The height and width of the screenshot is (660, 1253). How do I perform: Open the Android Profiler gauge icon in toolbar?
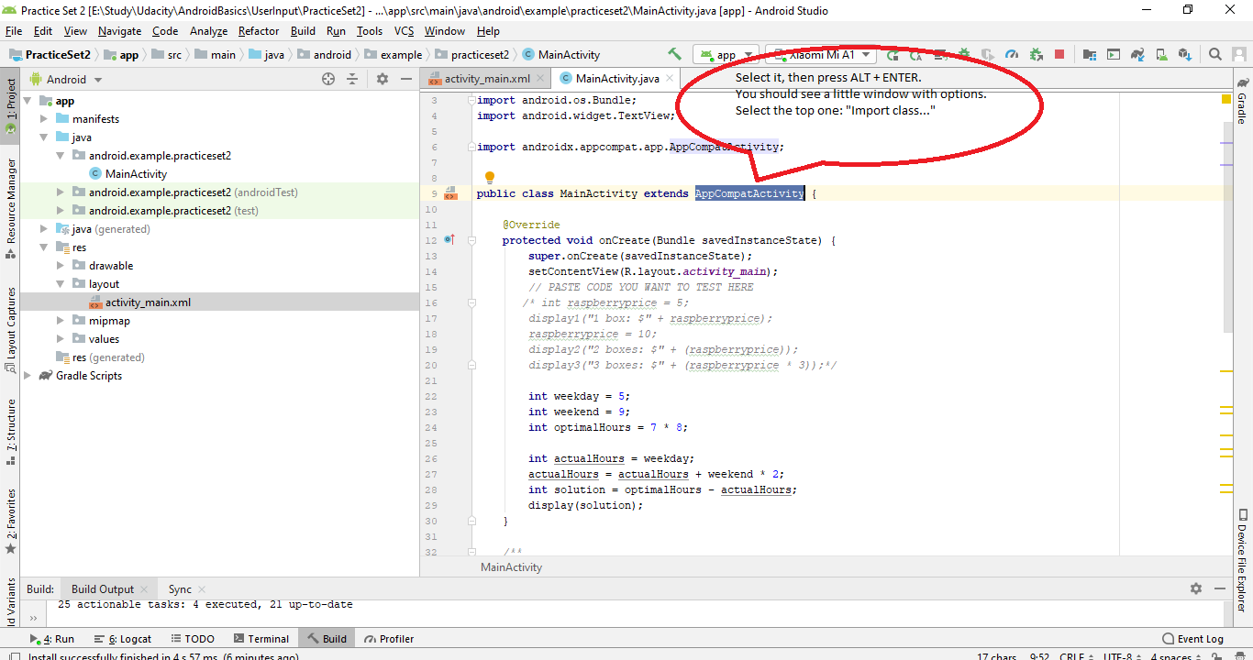pyautogui.click(x=1012, y=54)
